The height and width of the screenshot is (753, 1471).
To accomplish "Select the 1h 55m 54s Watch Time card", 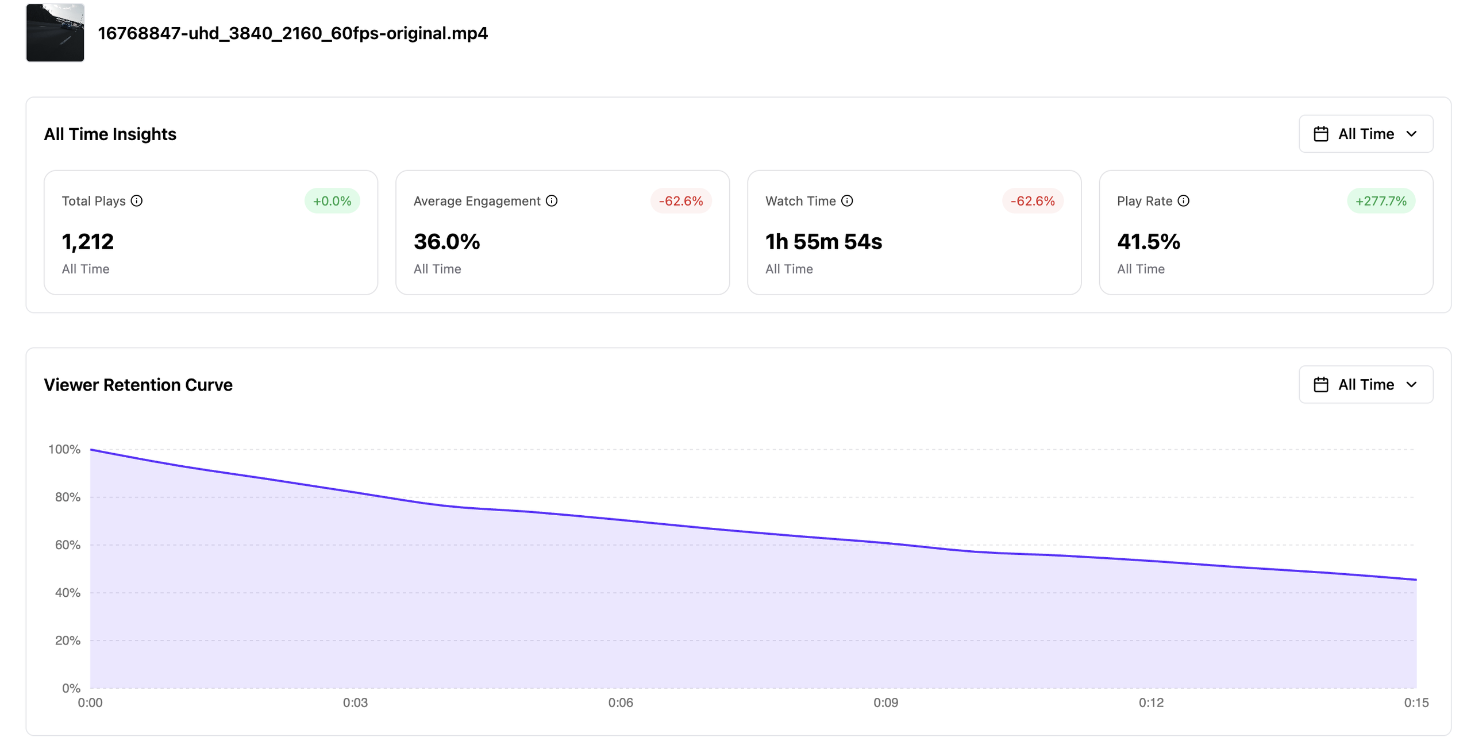I will 914,233.
